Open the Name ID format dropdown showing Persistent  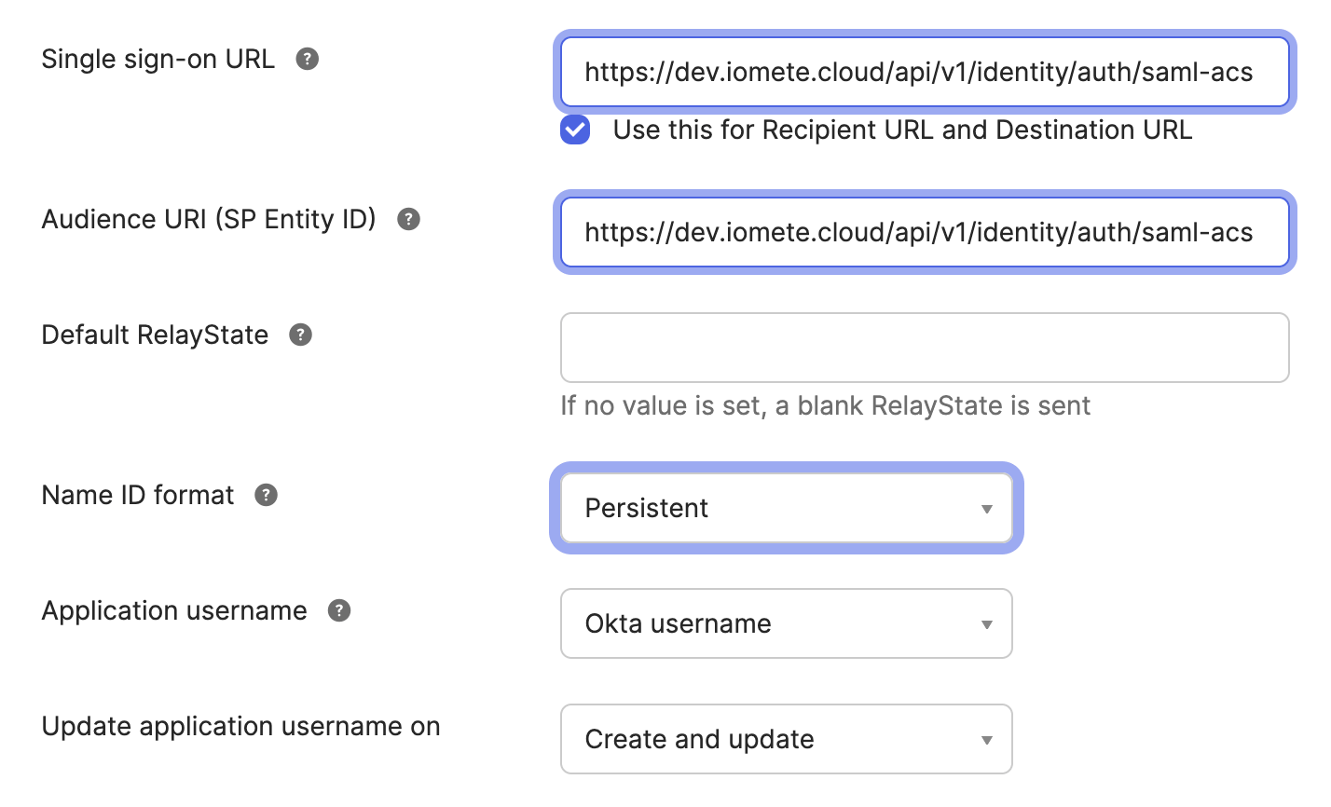click(x=787, y=508)
